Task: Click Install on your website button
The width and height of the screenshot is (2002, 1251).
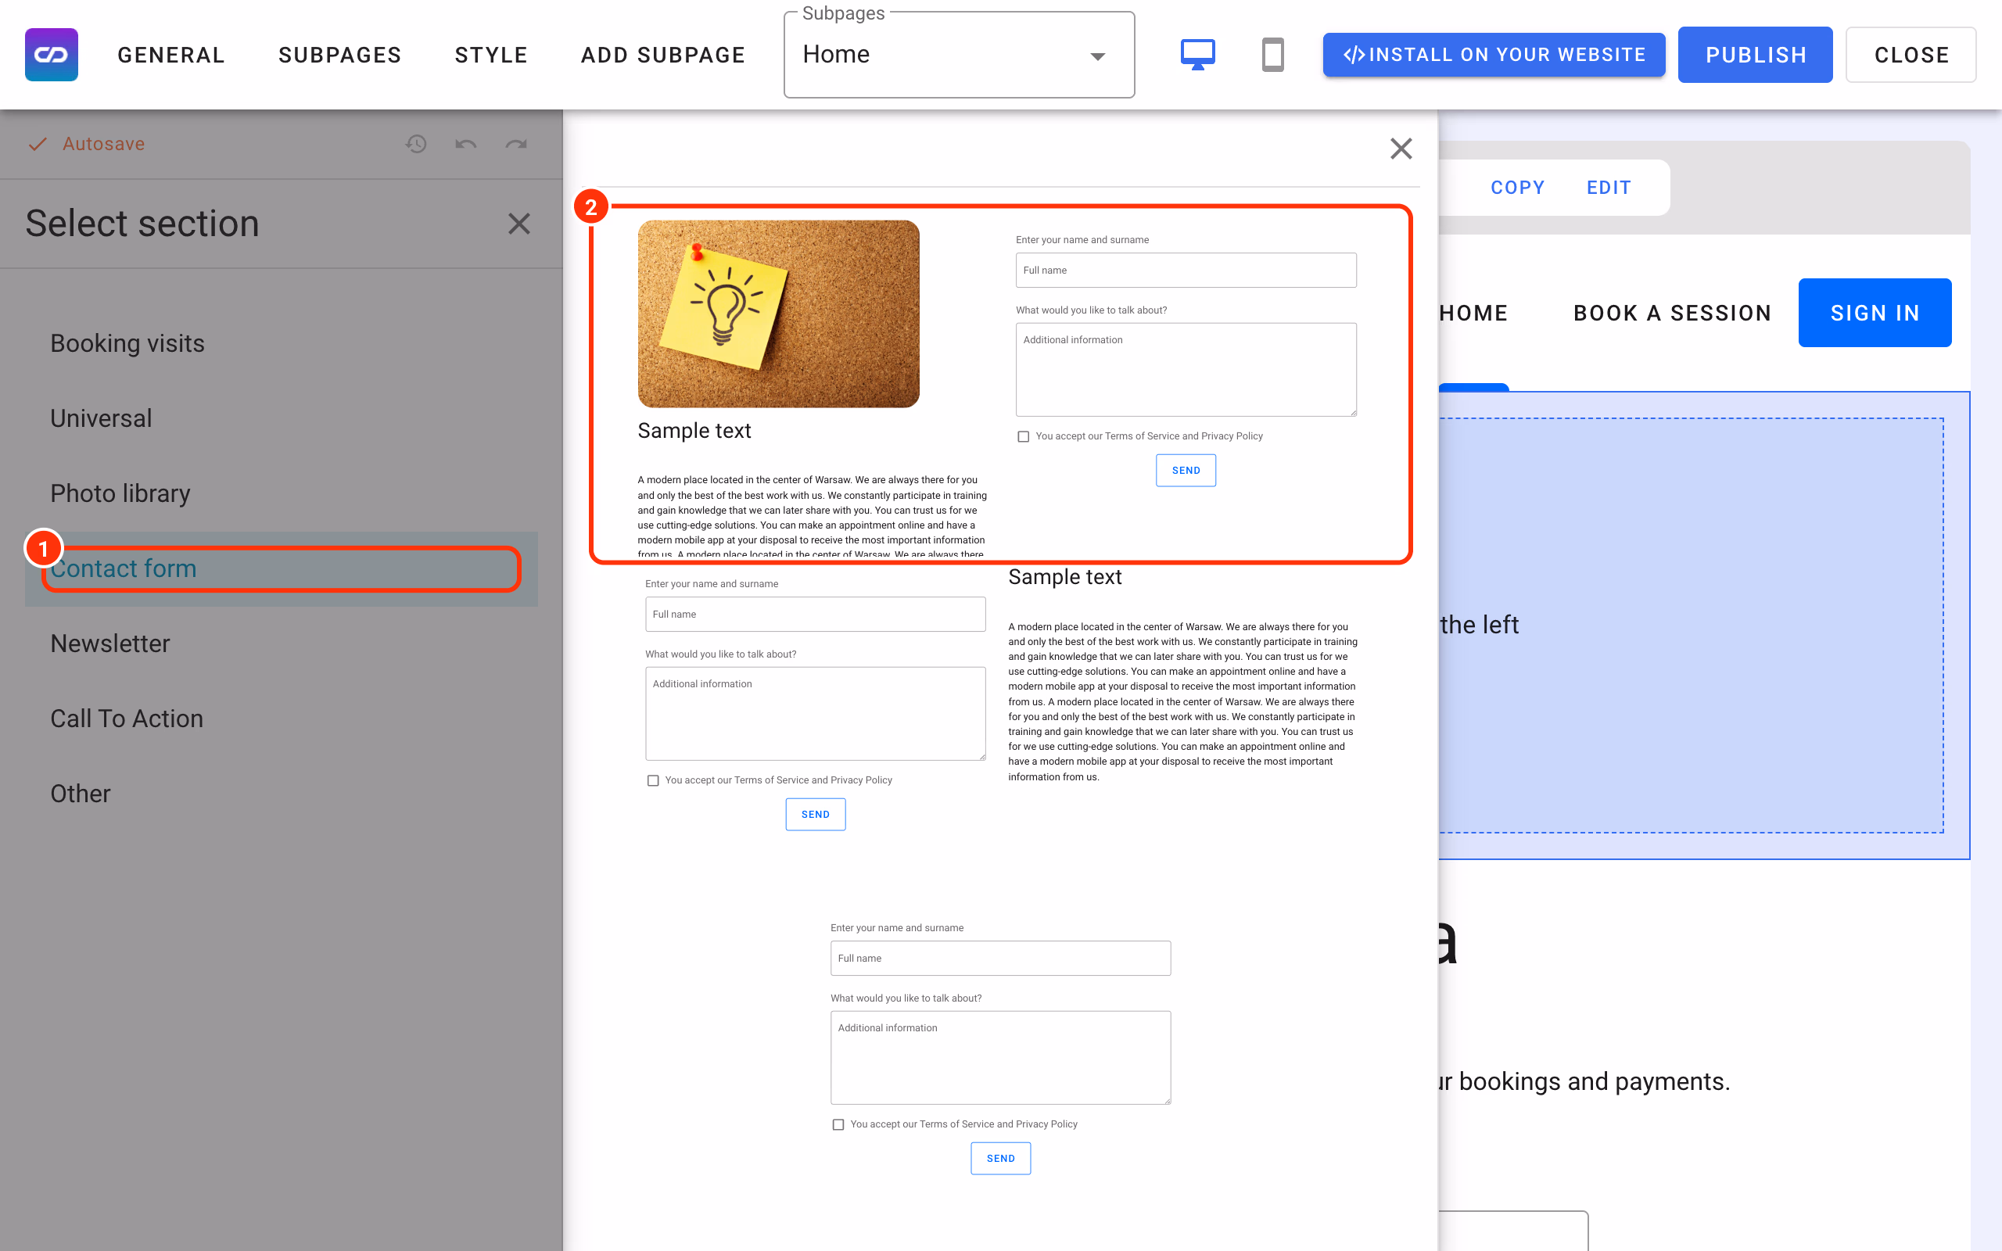Action: point(1494,55)
